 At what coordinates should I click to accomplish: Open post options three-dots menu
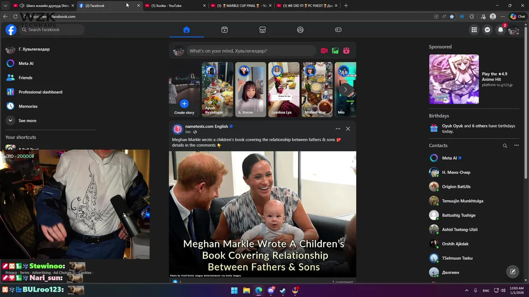pos(338,129)
